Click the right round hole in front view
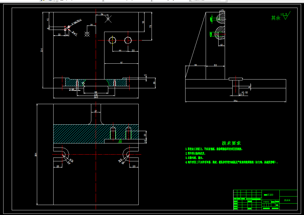The width and height of the screenshot is (304, 215). 128,40
